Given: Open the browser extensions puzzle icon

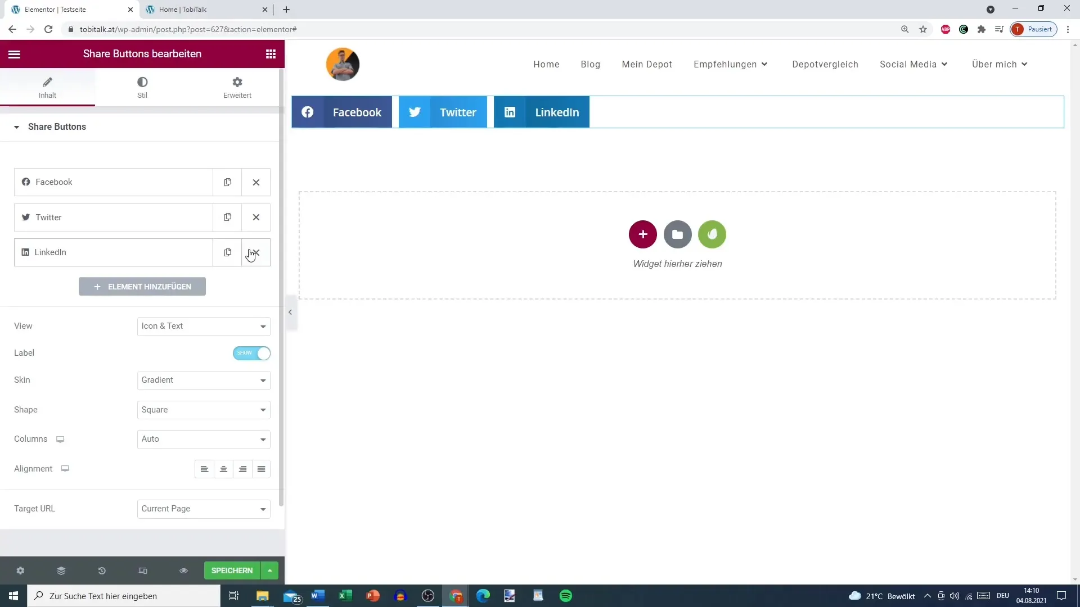Looking at the screenshot, I should (982, 29).
